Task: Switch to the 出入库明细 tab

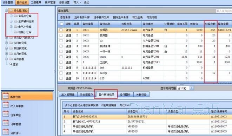Action: pyautogui.click(x=68, y=95)
